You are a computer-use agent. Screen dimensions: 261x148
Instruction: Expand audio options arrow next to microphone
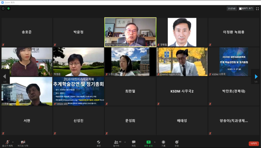click(x=13, y=142)
